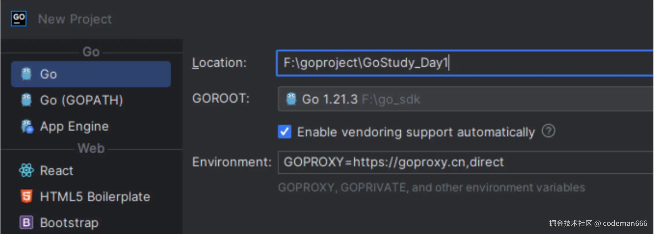Click the GoLand logo icon in title bar

pyautogui.click(x=19, y=19)
